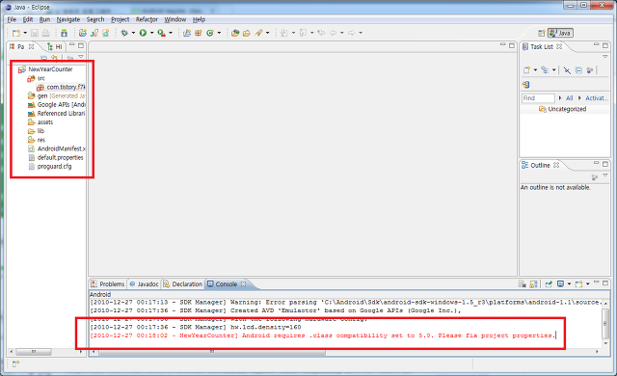Open the Run dropdown arrow
The width and height of the screenshot is (617, 376).
[x=152, y=33]
